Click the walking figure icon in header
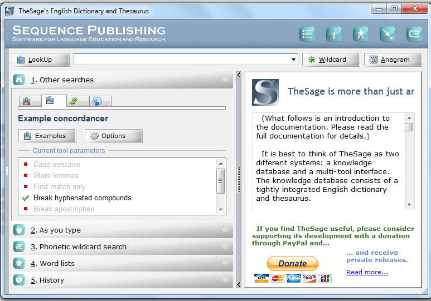Viewport: 431px width, 301px height. point(361,34)
